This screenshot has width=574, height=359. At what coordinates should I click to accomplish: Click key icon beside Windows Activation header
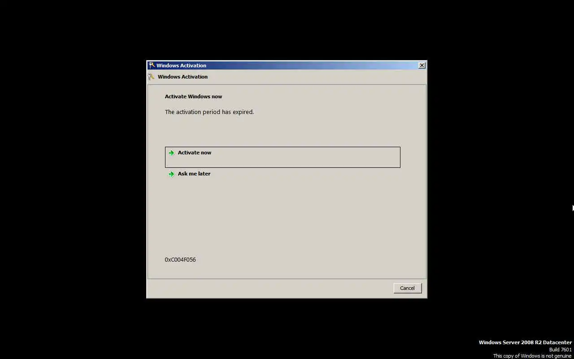tap(151, 77)
